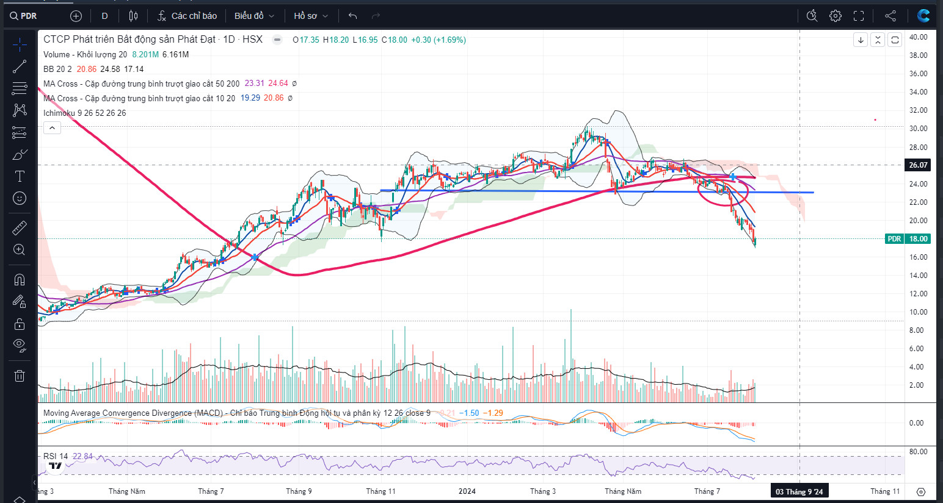This screenshot has width=943, height=503.
Task: Click the 26.07 crosshair price label
Action: pyautogui.click(x=918, y=165)
